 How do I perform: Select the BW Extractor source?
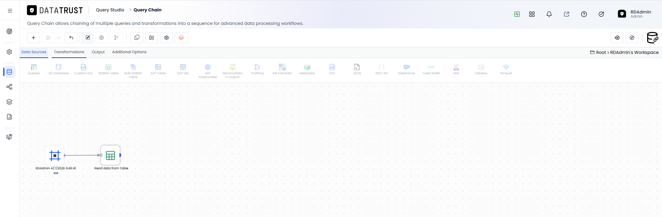pyautogui.click(x=282, y=69)
